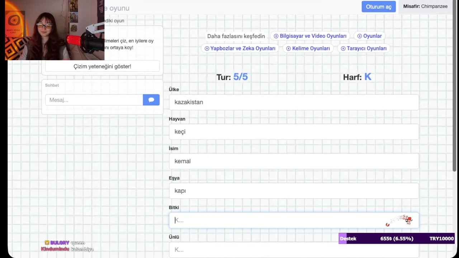Click the Misafir: Chimpanzee user label

pos(425,6)
